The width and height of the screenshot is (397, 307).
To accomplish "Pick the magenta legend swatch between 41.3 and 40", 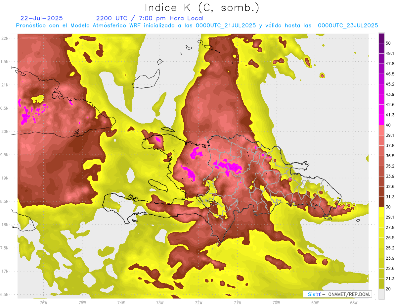I will tap(382, 120).
